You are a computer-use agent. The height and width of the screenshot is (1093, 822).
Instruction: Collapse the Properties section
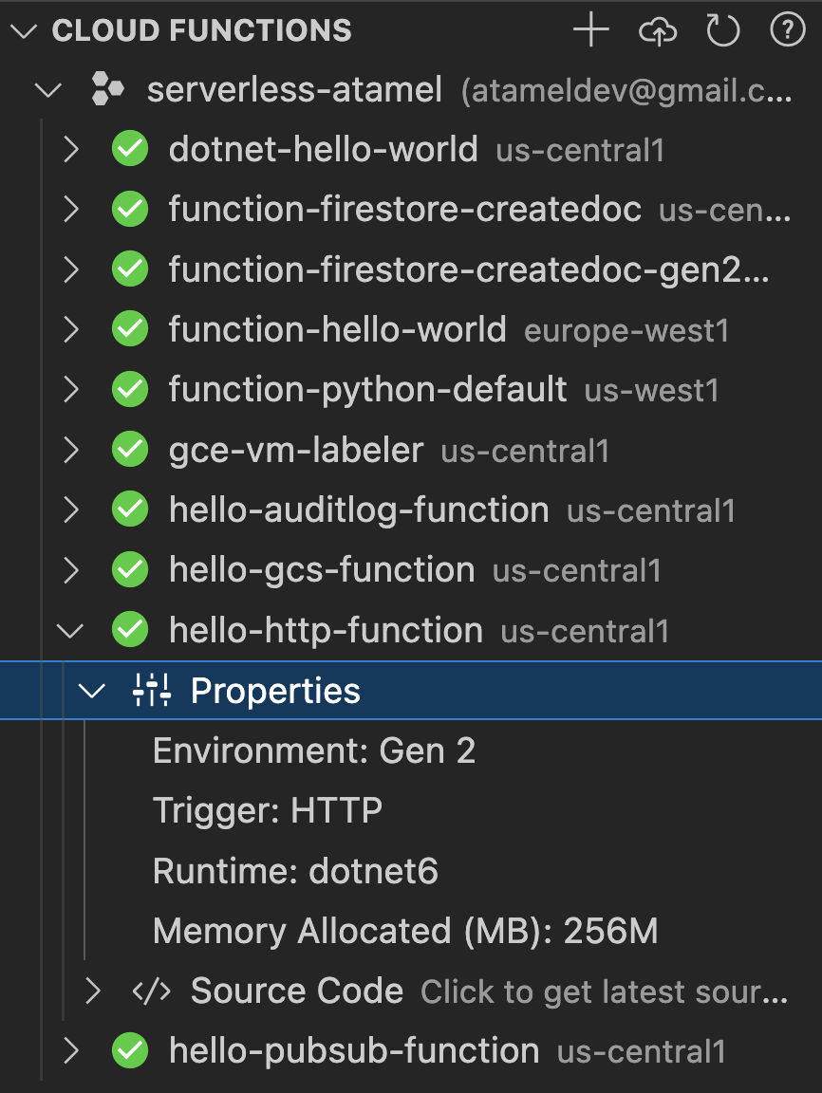coord(91,691)
